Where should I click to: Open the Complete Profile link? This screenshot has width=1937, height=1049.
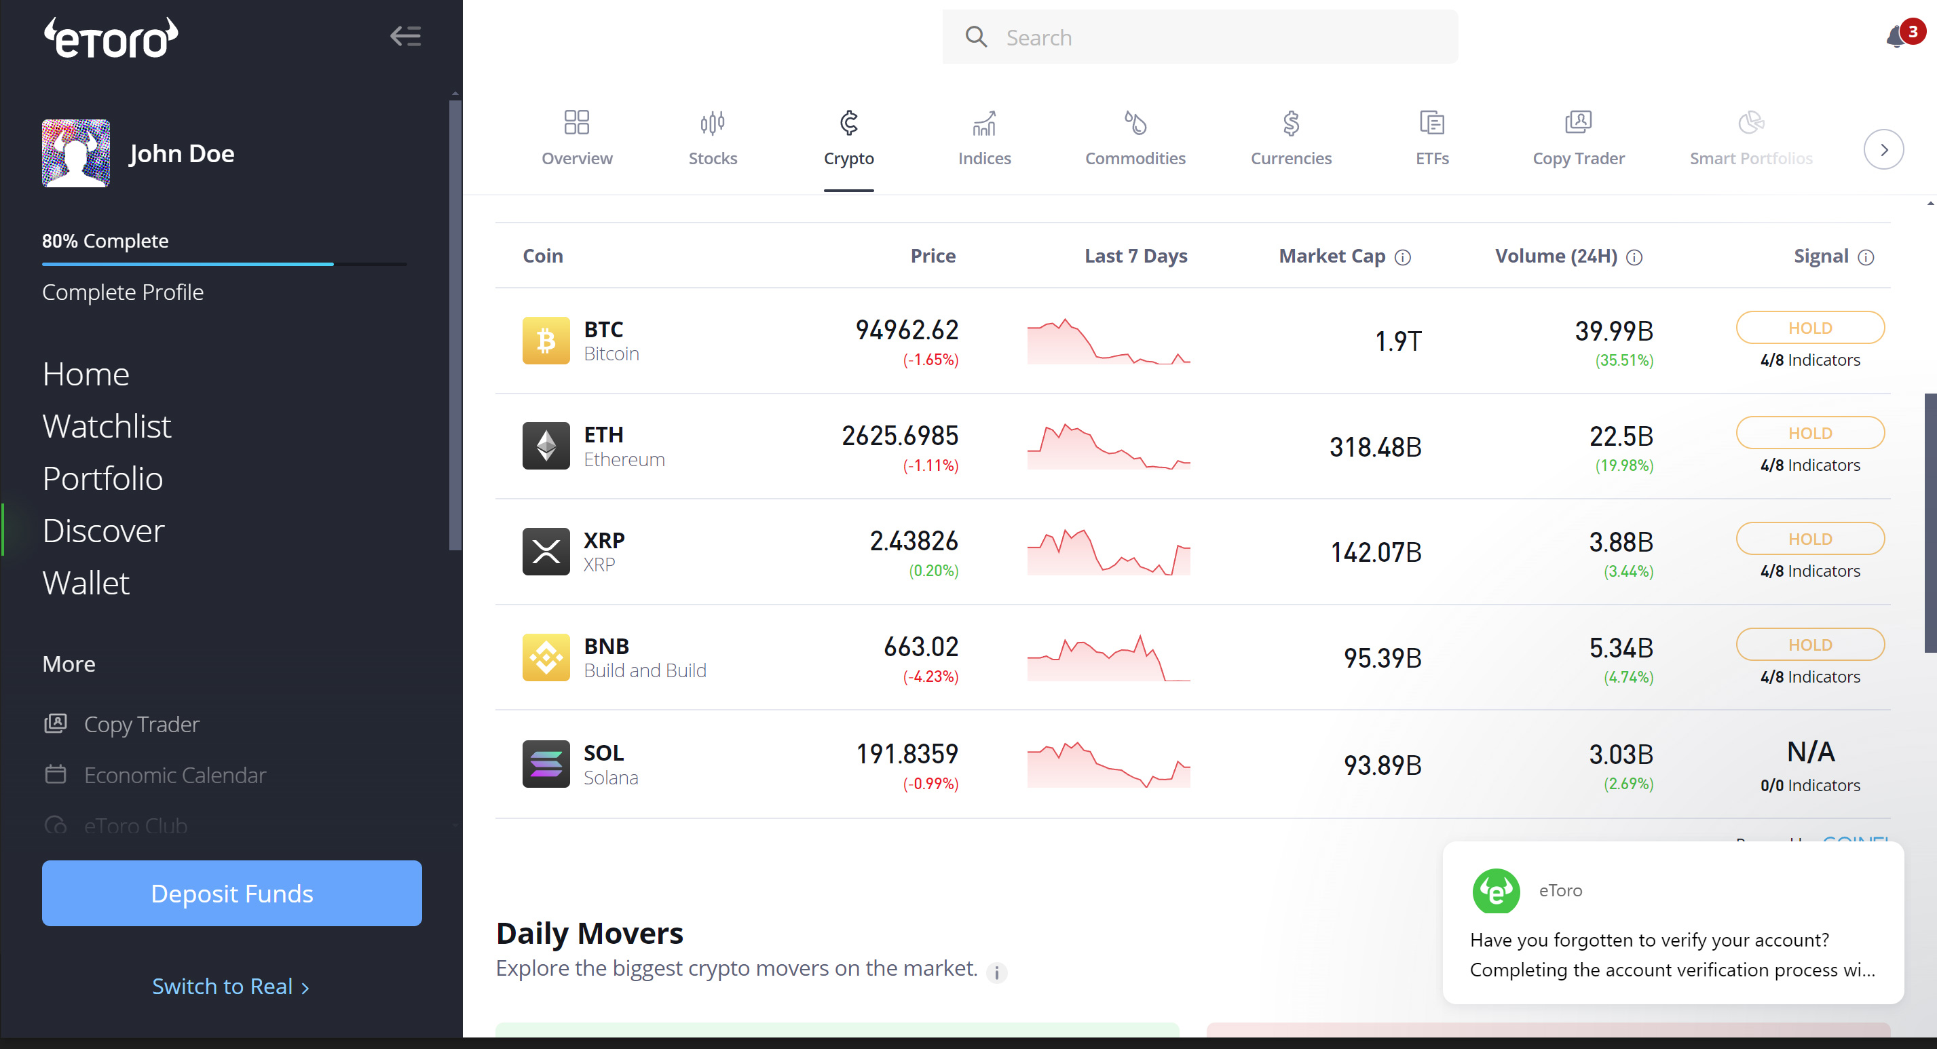pos(123,292)
